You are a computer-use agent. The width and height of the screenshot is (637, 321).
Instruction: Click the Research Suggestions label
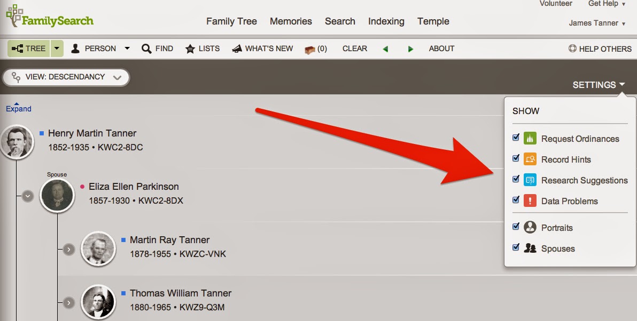pyautogui.click(x=585, y=180)
